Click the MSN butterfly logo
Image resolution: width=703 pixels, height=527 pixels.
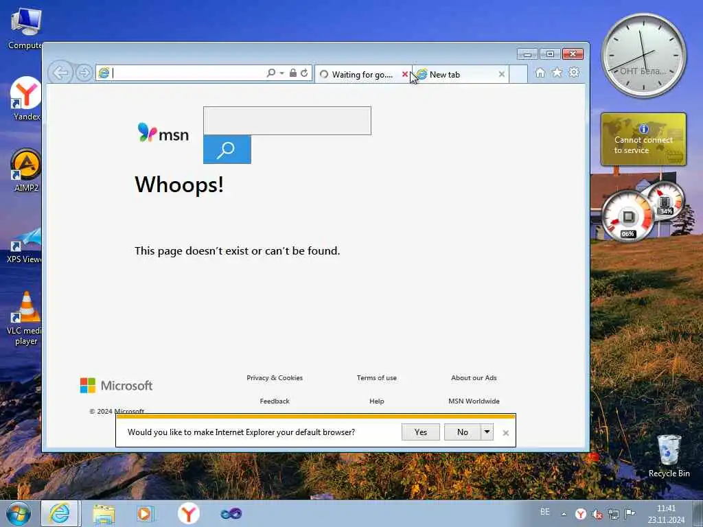click(x=163, y=133)
